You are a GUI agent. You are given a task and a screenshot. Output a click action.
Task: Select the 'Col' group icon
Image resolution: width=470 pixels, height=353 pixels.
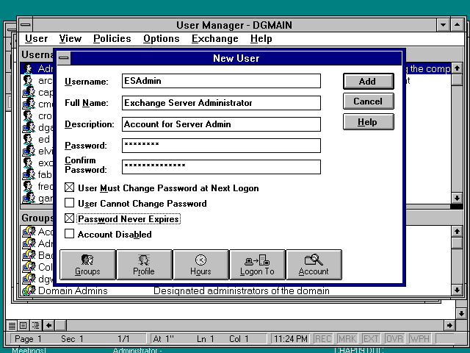[29, 267]
